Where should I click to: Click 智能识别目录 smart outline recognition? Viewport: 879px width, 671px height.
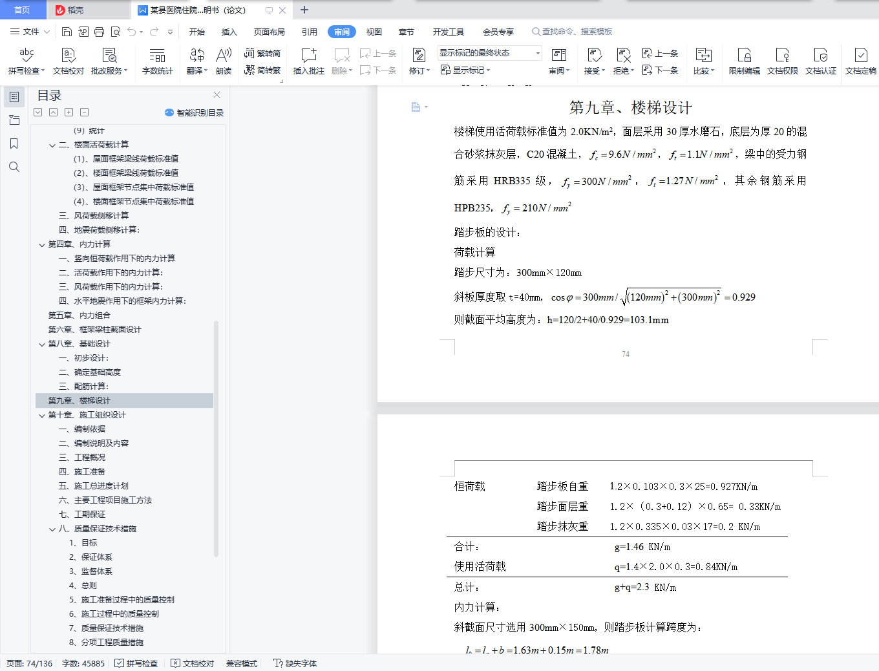195,112
